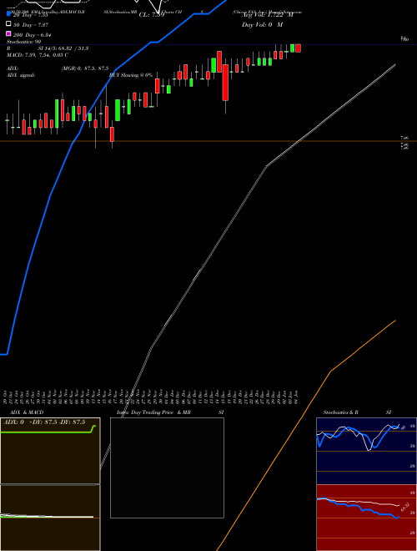Click the blue 20 Day moving average line
The height and width of the screenshot is (551, 417).
tap(51, 195)
